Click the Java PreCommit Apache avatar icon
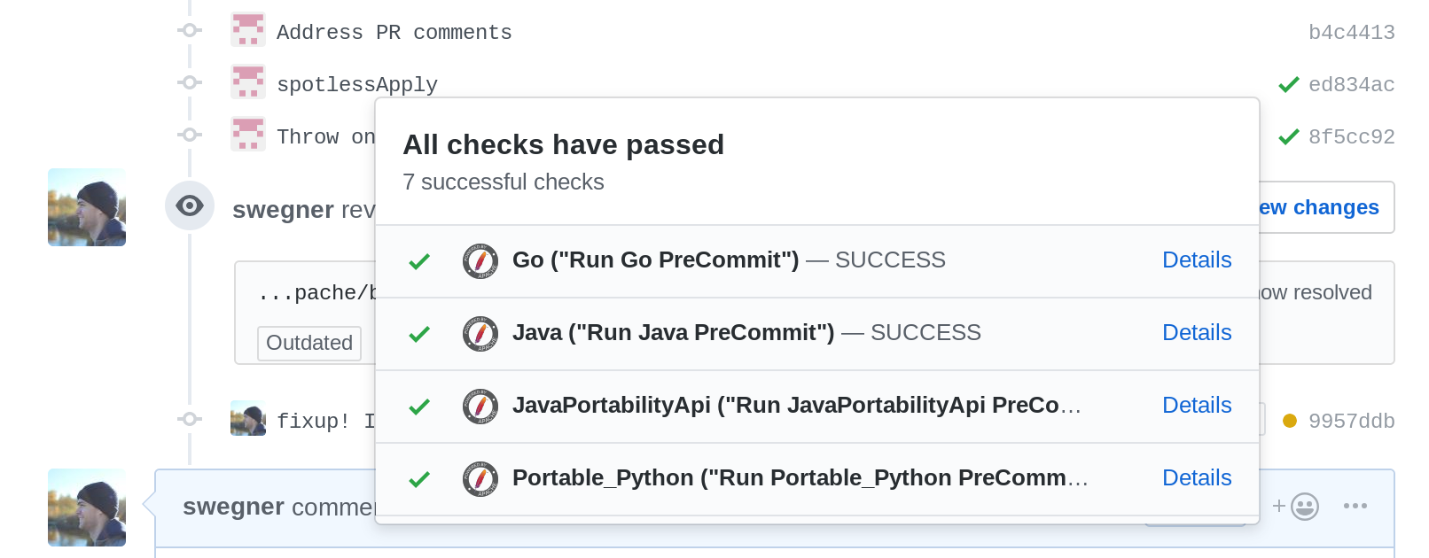1429x558 pixels. pos(480,334)
